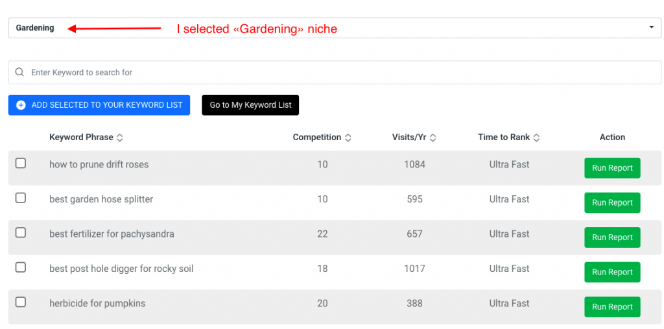Image resolution: width=664 pixels, height=329 pixels.
Task: Open Go to My Keyword List
Action: [x=250, y=105]
